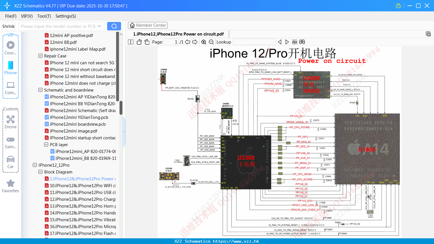Viewport: 434px width, 244px height.
Task: Open the Car category
Action: tap(11, 162)
